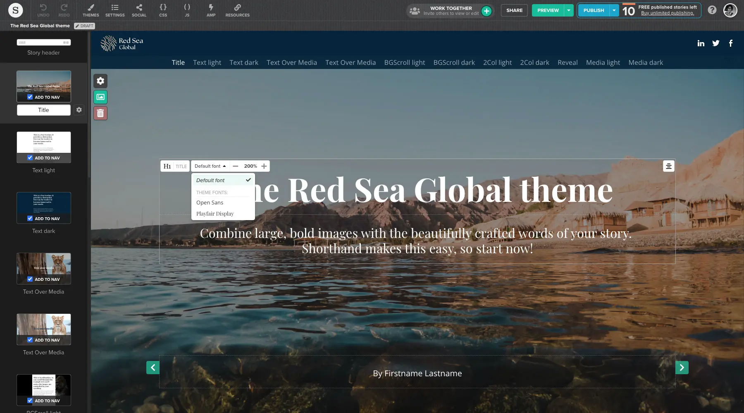Screen dimensions: 744x413
Task: Follow Buy unlimited publishing link
Action: click(x=668, y=13)
